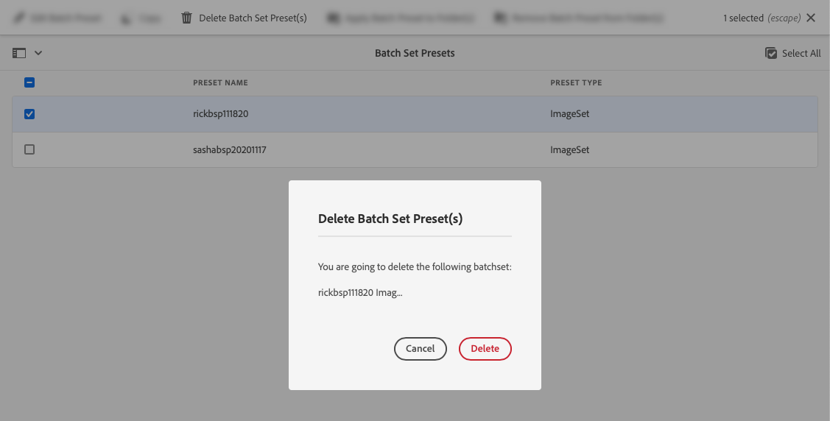The height and width of the screenshot is (421, 830).
Task: Click the pencil Edit Batch Preset icon
Action: [19, 18]
